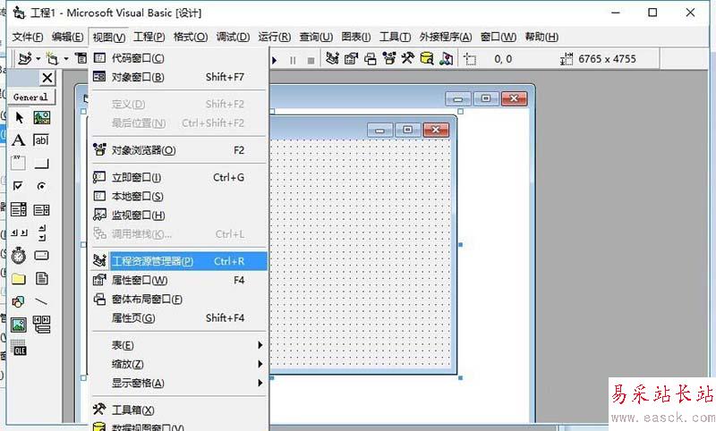The image size is (716, 431).
Task: Select the Line control
Action: [41, 301]
